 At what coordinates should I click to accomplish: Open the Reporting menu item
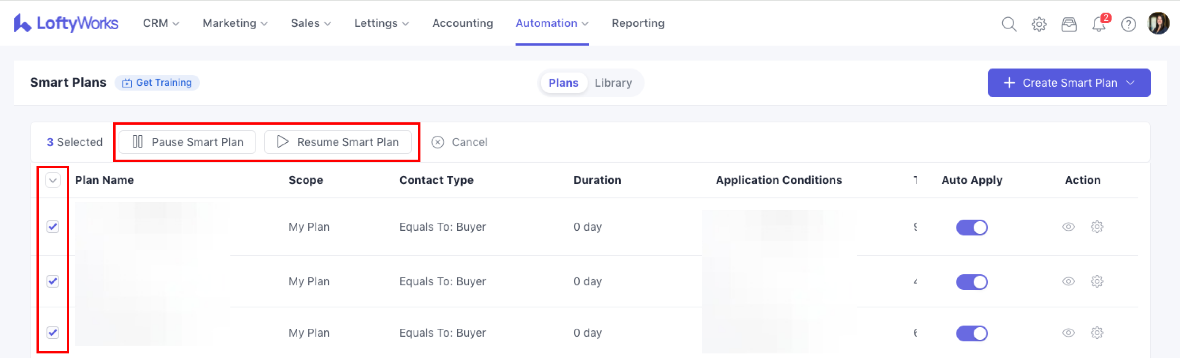[x=638, y=23]
